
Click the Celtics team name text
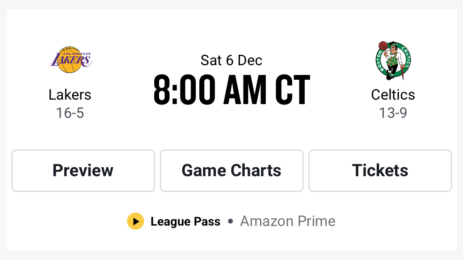393,95
